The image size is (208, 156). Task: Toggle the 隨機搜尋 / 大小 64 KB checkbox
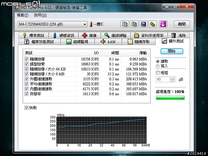tap(26, 69)
